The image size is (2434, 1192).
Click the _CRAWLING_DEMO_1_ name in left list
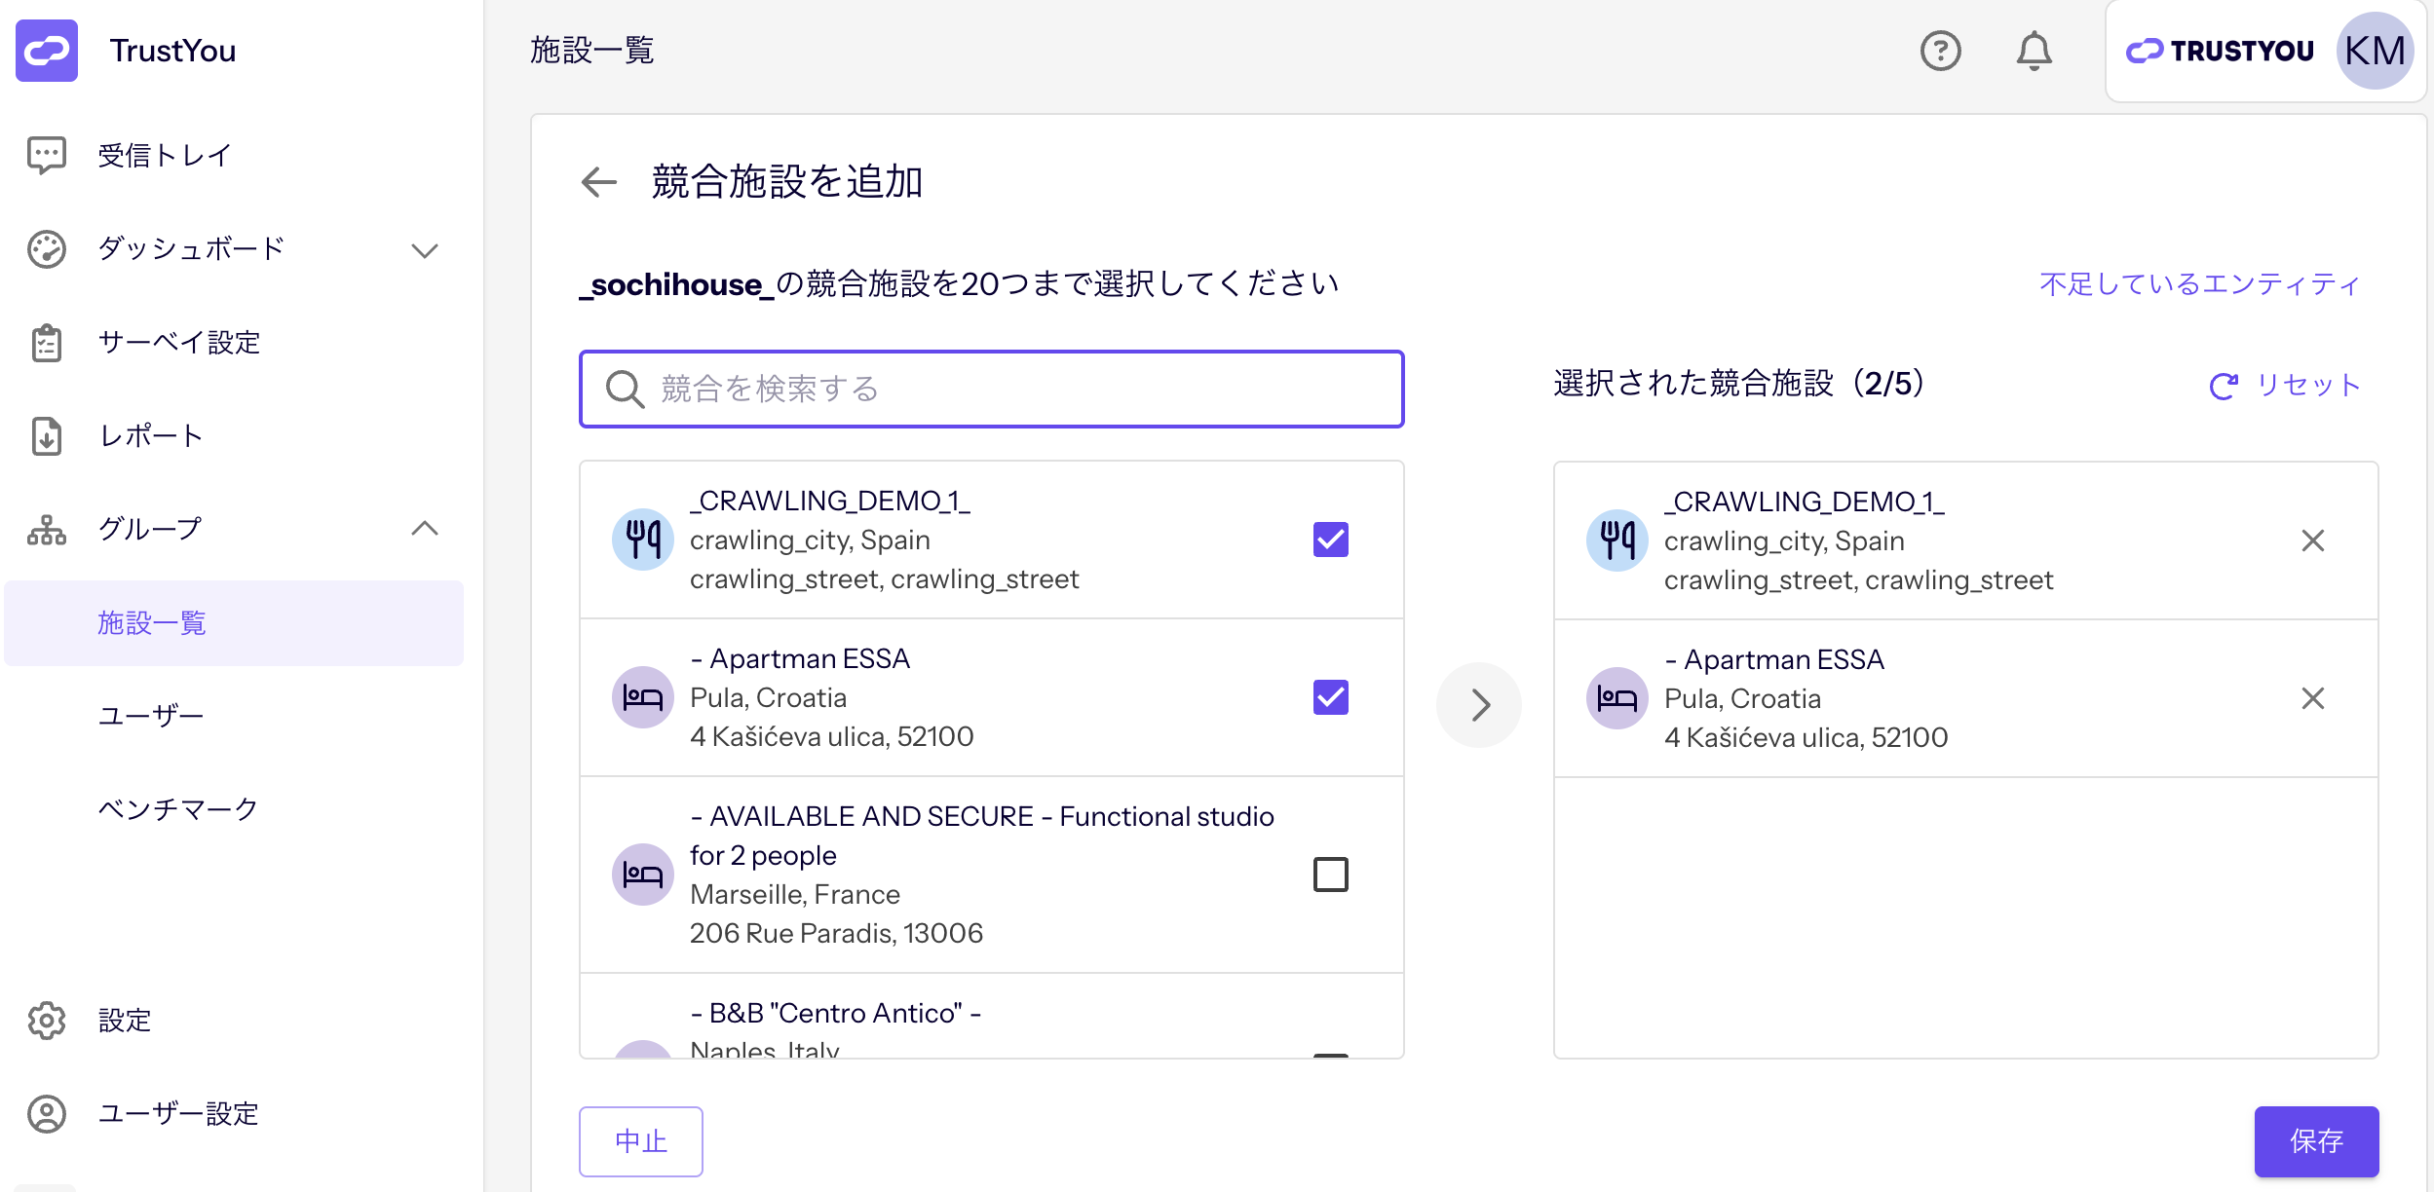click(830, 501)
